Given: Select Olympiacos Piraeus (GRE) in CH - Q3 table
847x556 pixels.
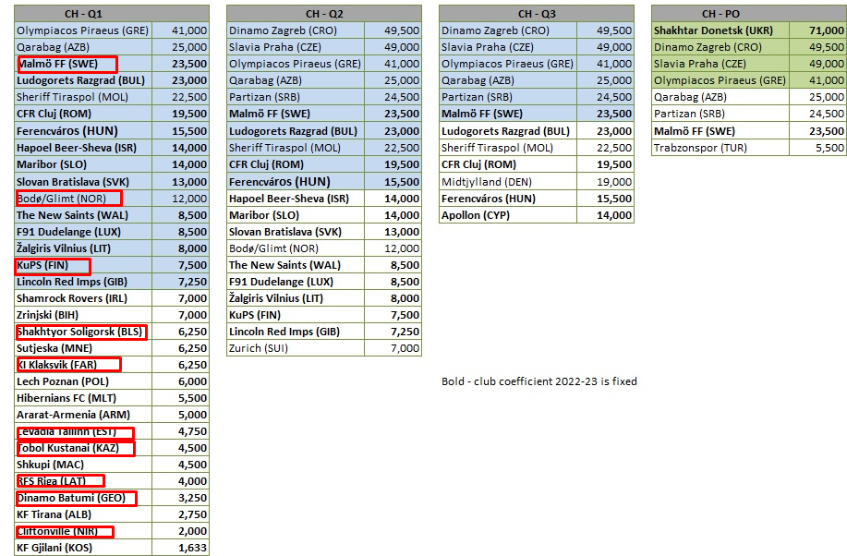Looking at the screenshot, I should [508, 64].
